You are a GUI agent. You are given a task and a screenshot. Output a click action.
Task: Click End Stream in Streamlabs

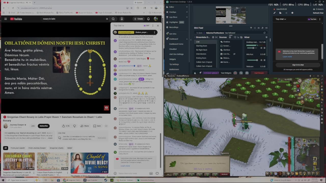tap(259, 73)
